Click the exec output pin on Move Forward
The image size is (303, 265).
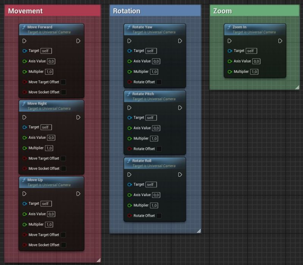78,41
